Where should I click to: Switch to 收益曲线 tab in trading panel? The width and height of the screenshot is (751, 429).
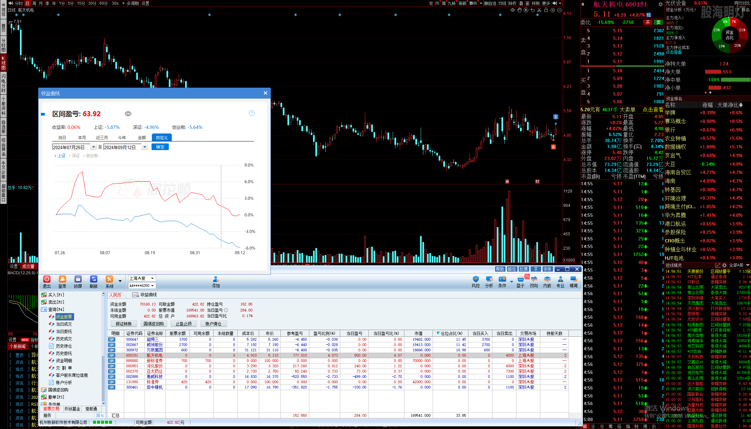pos(145,295)
